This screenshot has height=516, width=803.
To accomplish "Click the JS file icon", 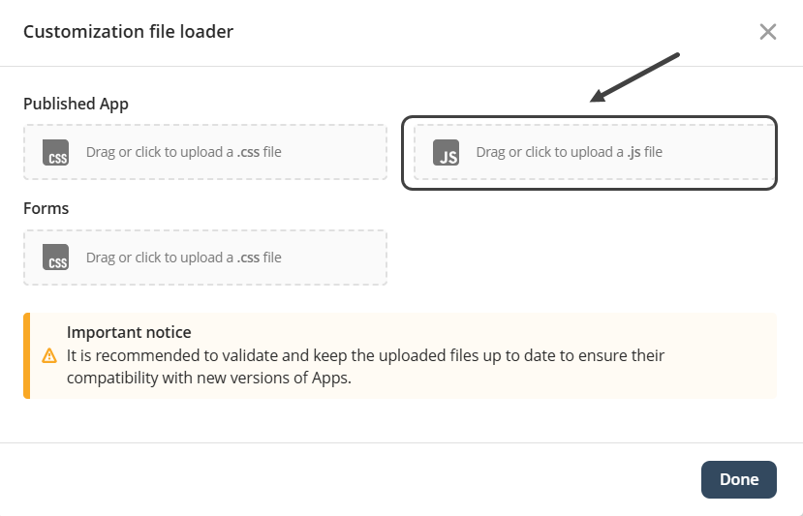I will point(446,153).
